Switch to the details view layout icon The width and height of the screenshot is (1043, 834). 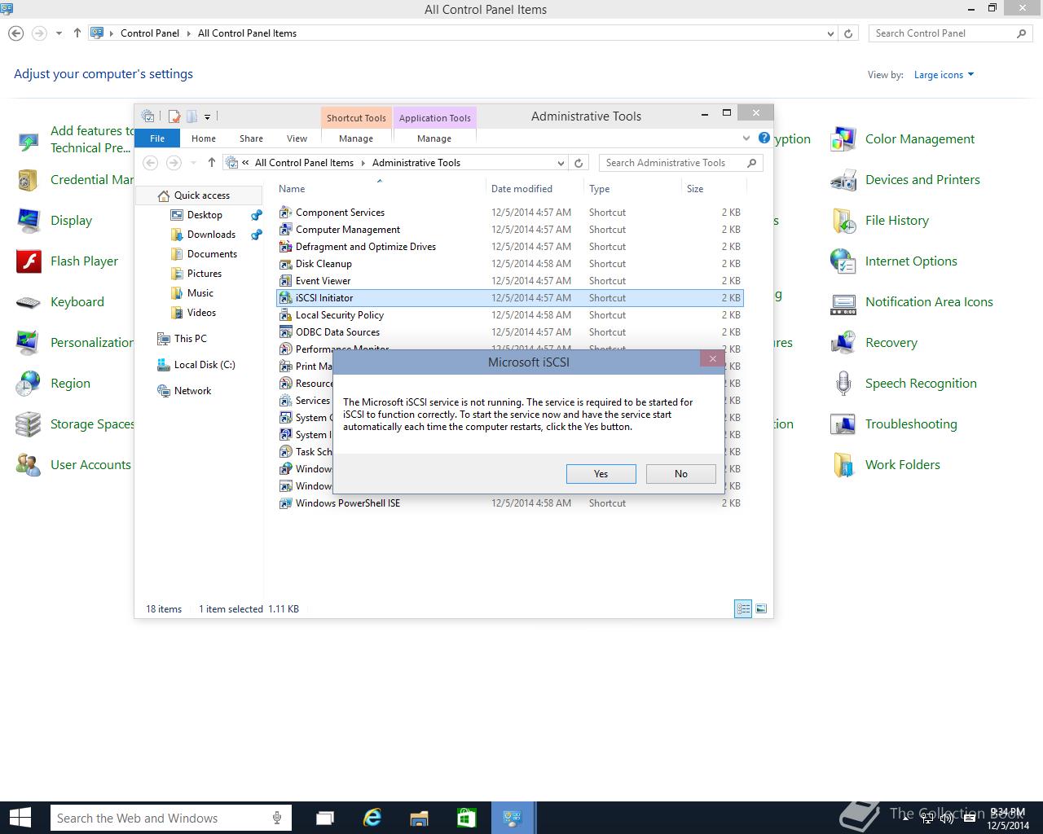pyautogui.click(x=743, y=608)
